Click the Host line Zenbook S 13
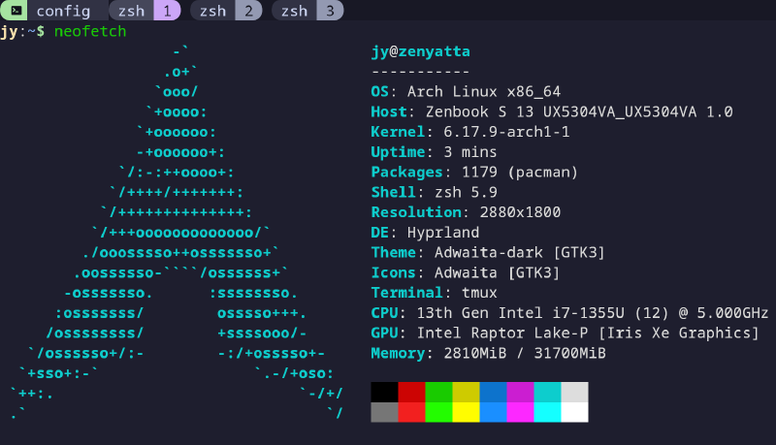 (x=552, y=111)
